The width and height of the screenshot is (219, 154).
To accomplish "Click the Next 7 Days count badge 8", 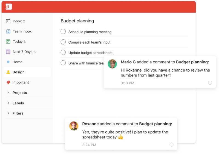I will (x=35, y=52).
